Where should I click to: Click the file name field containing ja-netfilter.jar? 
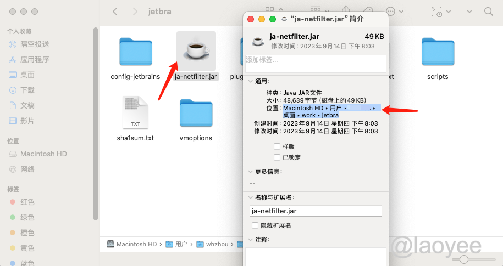[x=316, y=211]
